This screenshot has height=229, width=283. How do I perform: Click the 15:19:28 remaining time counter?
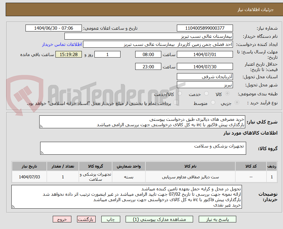[69, 55]
